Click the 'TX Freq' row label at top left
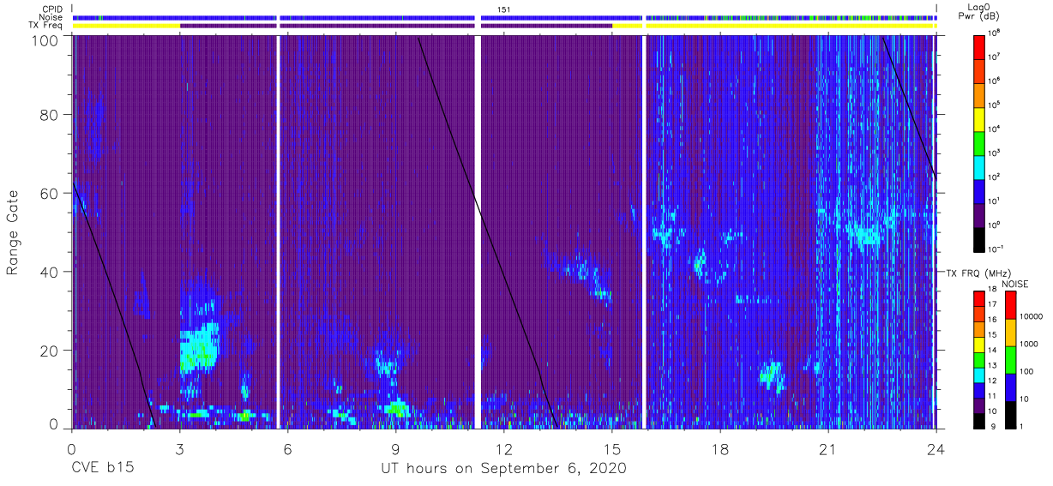Screen dimensions: 1053x486 (x=45, y=26)
